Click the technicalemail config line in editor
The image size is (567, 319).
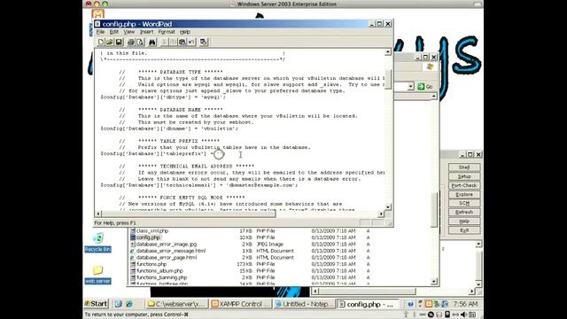click(199, 185)
